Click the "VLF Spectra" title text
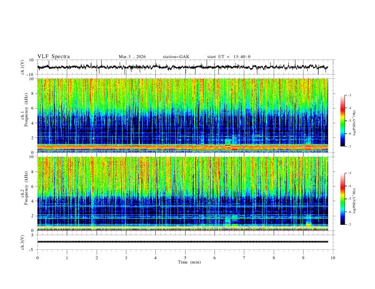Screen dimensions: 375x289 [54, 57]
